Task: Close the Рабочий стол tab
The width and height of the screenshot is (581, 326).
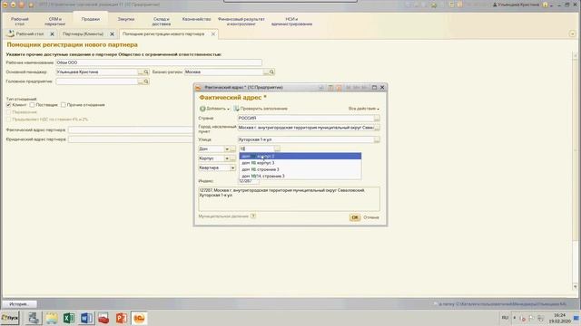Action: point(52,34)
